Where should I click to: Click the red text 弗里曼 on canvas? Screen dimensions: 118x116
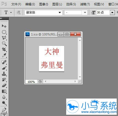point(52,65)
